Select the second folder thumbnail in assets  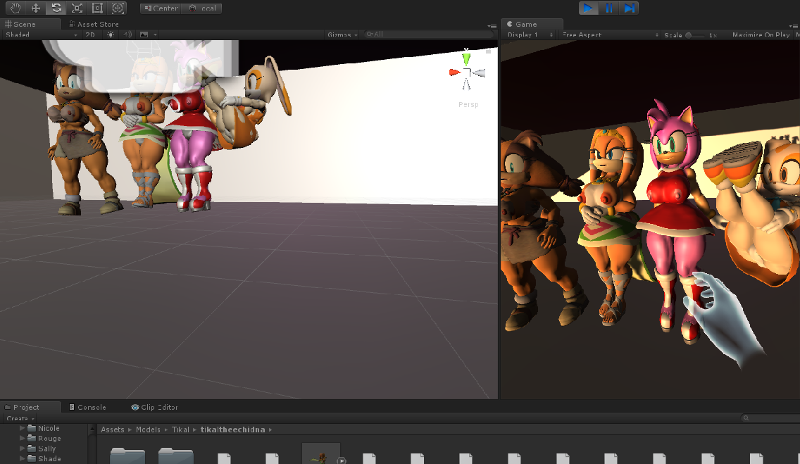[x=175, y=456]
